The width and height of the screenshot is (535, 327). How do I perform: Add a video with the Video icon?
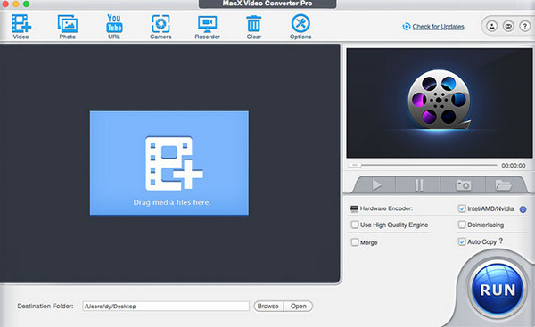tap(21, 26)
